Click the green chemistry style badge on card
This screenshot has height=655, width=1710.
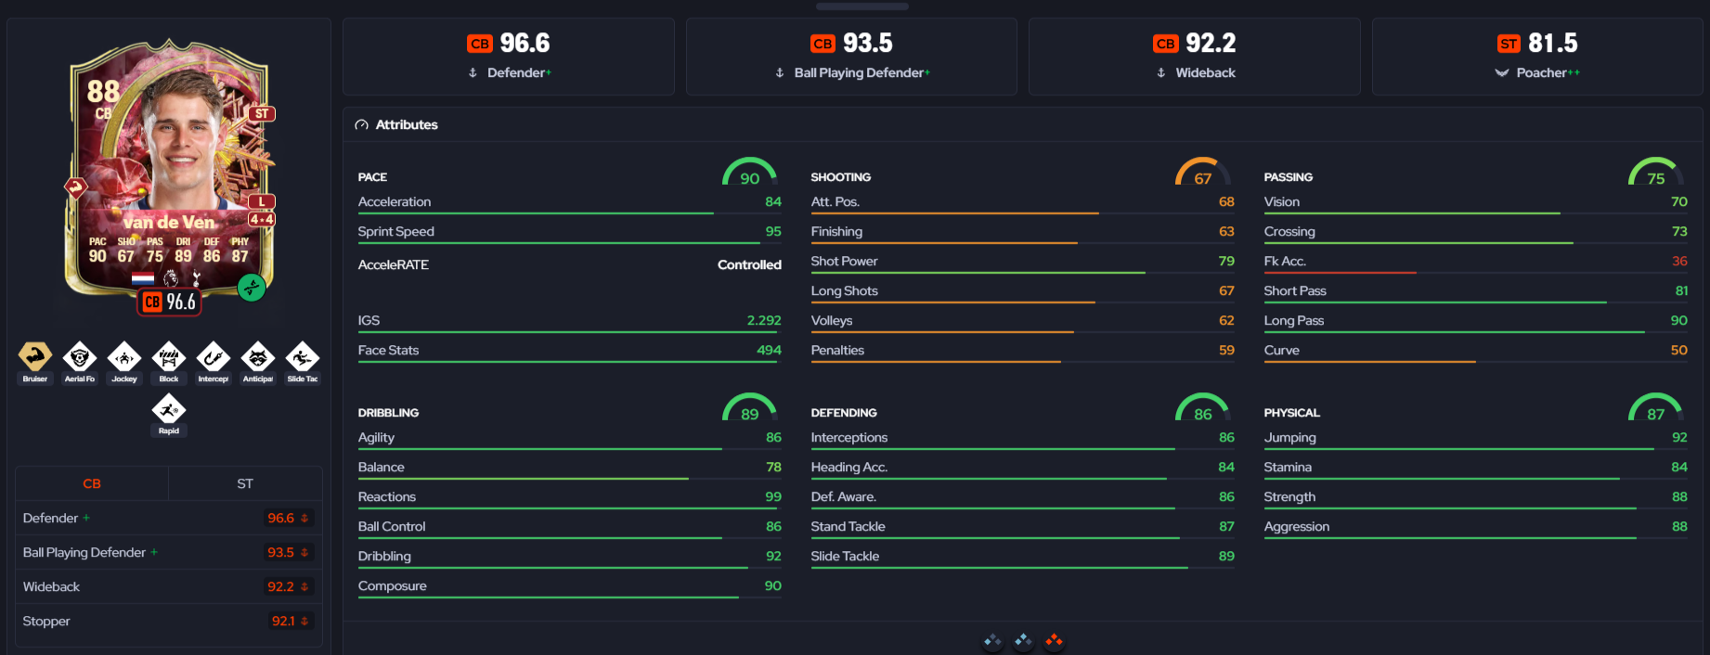(252, 288)
